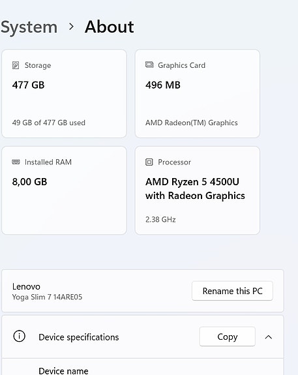
Task: Click the Rename this PC button
Action: point(232,291)
